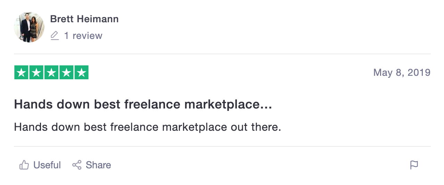The image size is (444, 185).
Task: Click the divider line below reviewer info
Action: [222, 54]
